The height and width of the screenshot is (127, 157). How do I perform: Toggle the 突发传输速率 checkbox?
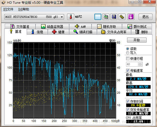coord(128,109)
